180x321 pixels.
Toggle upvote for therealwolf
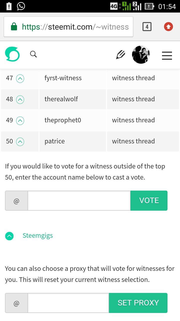click(x=20, y=100)
